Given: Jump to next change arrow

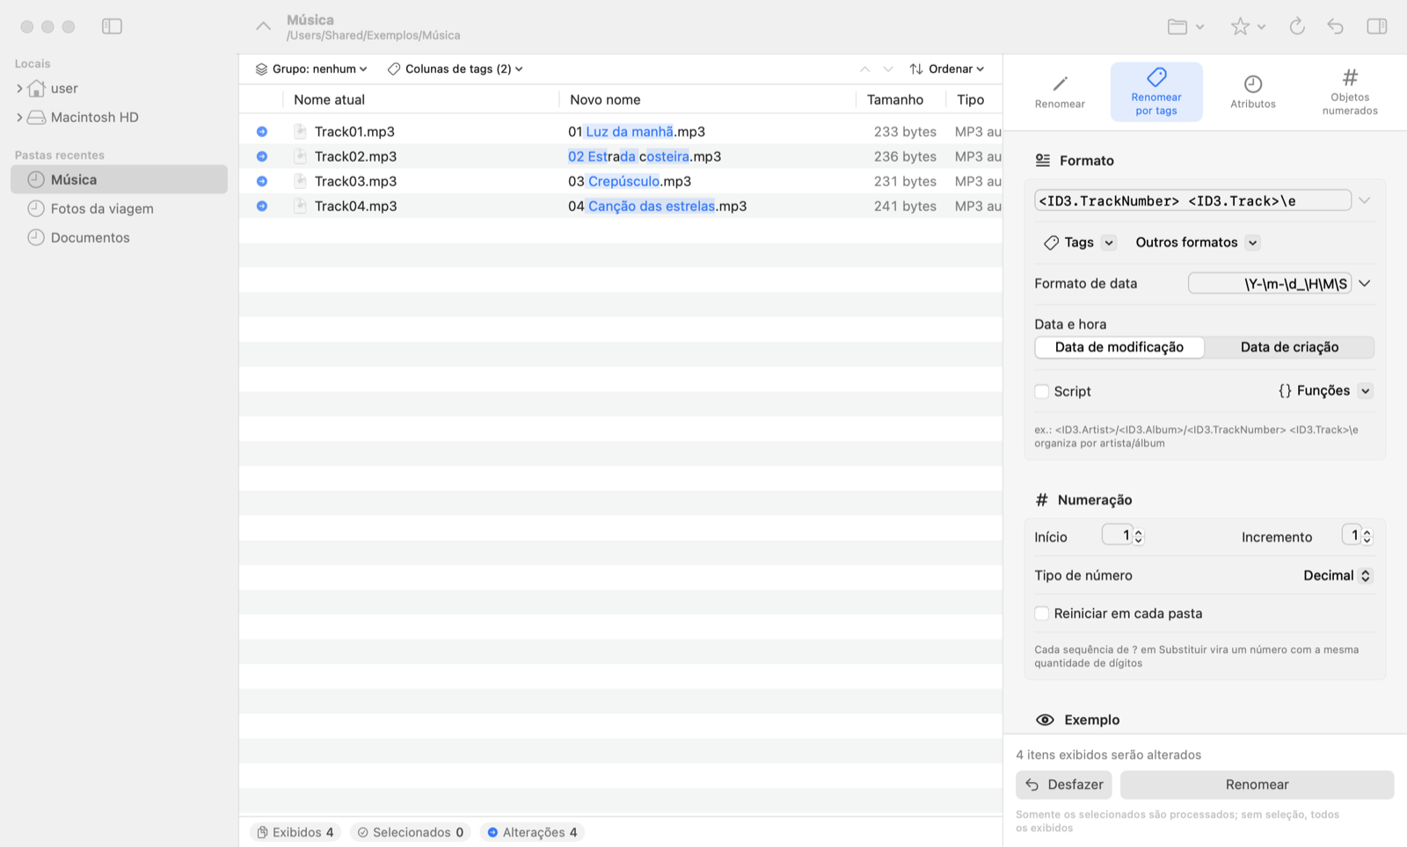Looking at the screenshot, I should [x=888, y=69].
